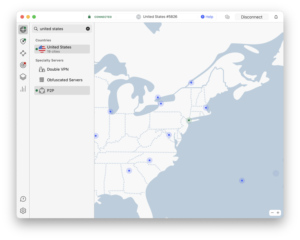Click the United States flag icon
300x240 pixels.
pos(42,49)
